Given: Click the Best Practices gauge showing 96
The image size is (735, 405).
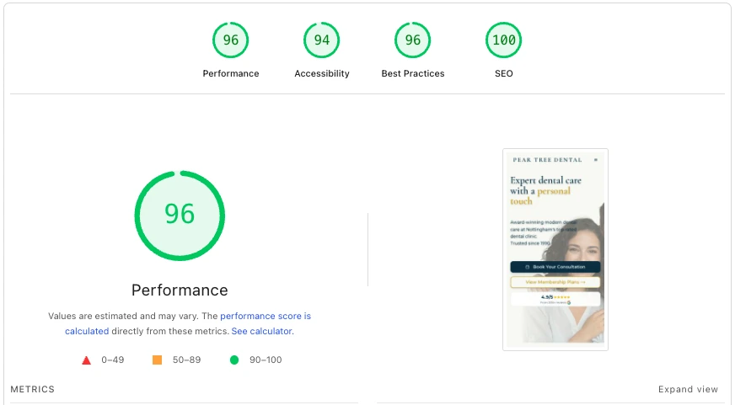Looking at the screenshot, I should tap(412, 40).
